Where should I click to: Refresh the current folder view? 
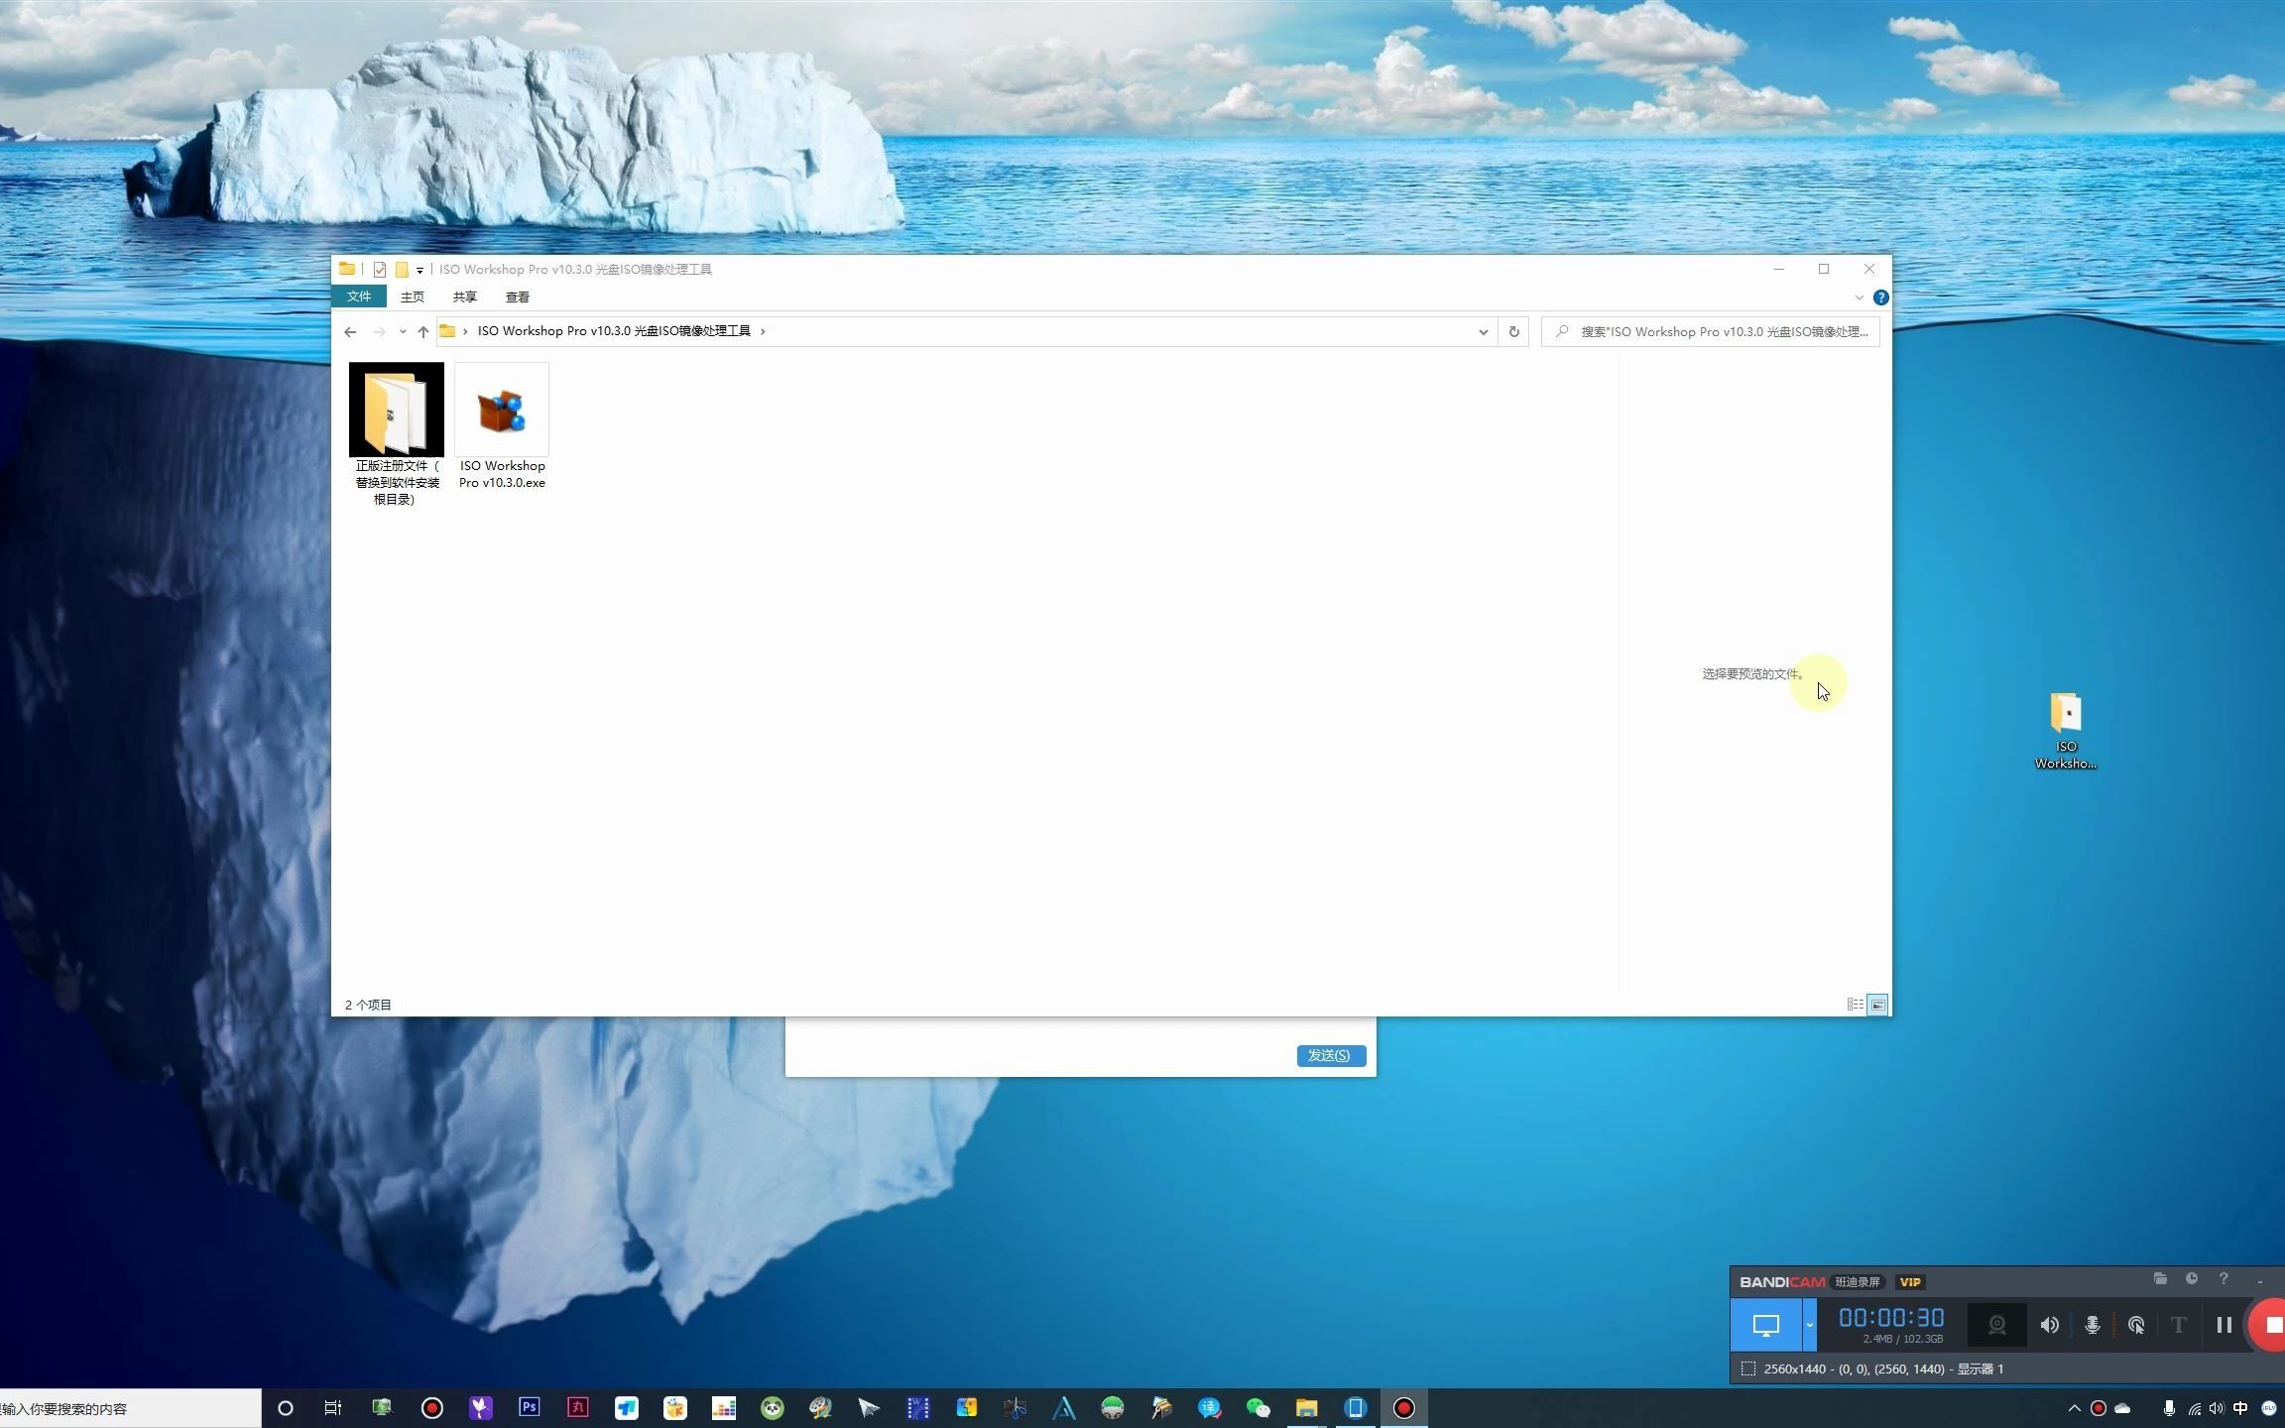1513,331
